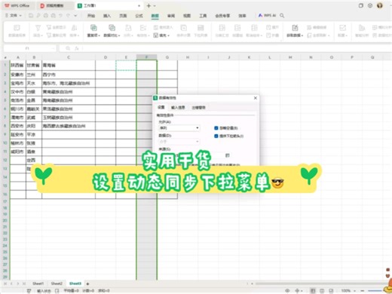Open the 数据 tab
This screenshot has width=392, height=294.
coord(155,16)
